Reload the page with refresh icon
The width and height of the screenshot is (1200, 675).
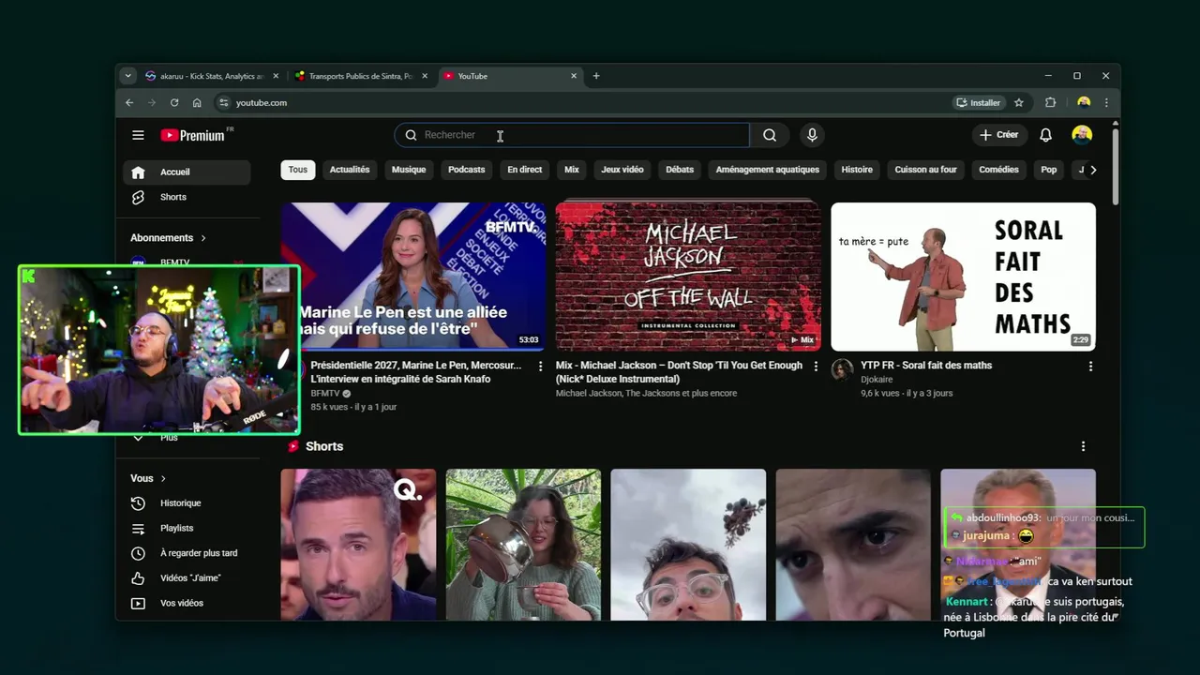coord(174,102)
